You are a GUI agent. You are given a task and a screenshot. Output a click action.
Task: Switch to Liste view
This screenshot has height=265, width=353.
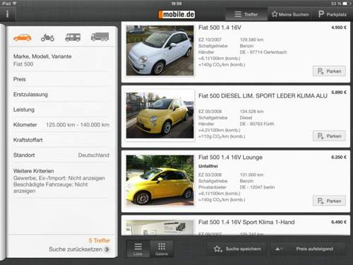(x=138, y=249)
